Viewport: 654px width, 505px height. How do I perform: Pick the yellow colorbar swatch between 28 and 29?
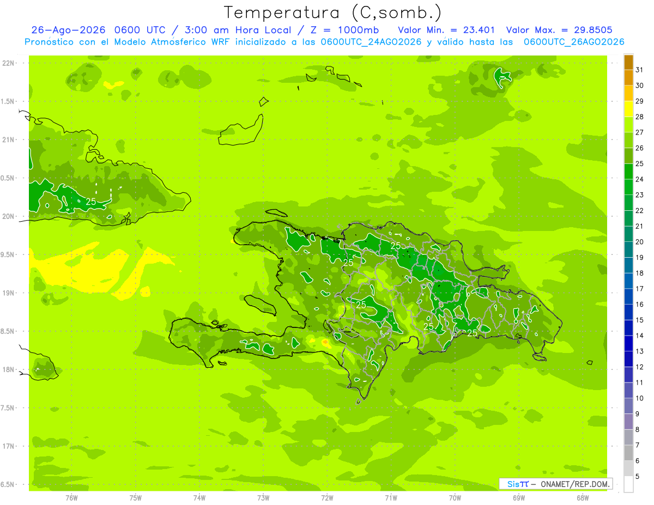click(x=628, y=109)
